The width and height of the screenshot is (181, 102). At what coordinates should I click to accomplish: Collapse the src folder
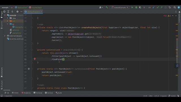click(8, 24)
